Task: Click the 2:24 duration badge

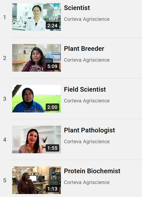Action: [52, 26]
